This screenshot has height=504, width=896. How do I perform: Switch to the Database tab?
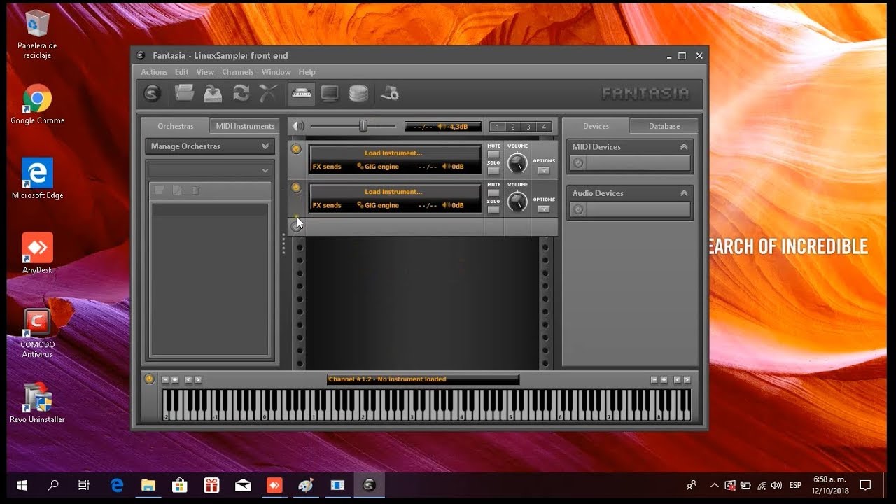click(x=664, y=126)
